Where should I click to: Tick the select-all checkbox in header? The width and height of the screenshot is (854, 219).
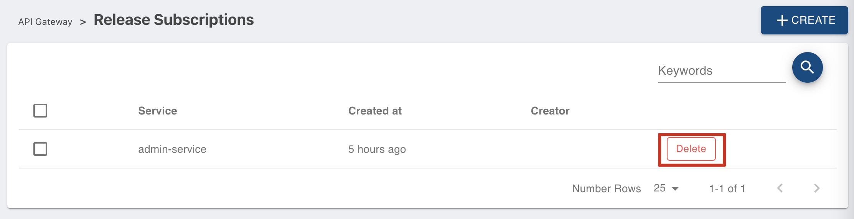click(x=40, y=111)
